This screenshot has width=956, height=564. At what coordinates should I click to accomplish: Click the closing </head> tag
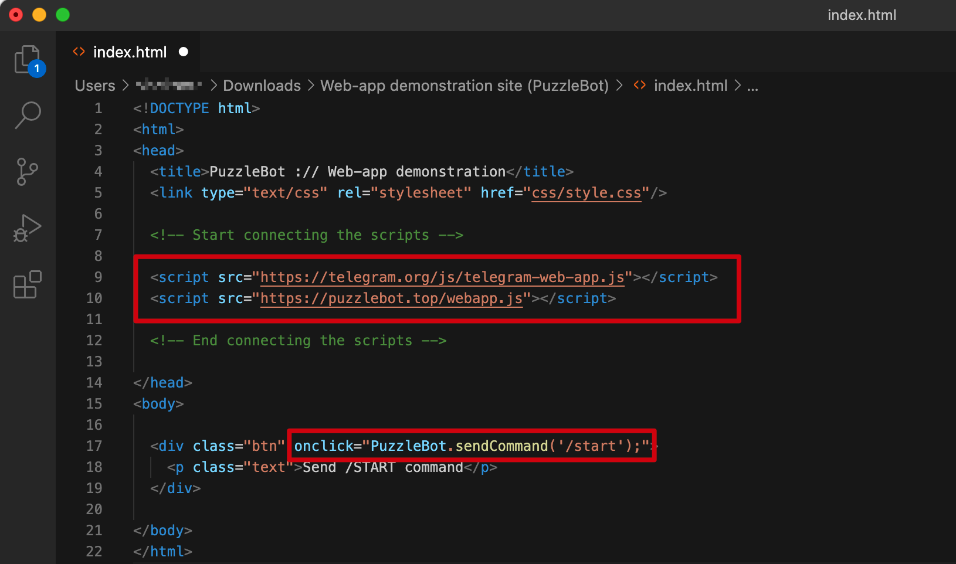162,383
